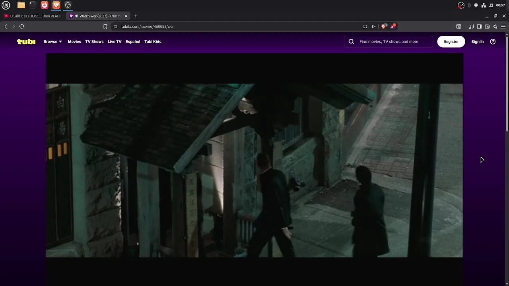The image size is (509, 286).
Task: Select the 'Watch War (2007)' tab
Action: 99,16
